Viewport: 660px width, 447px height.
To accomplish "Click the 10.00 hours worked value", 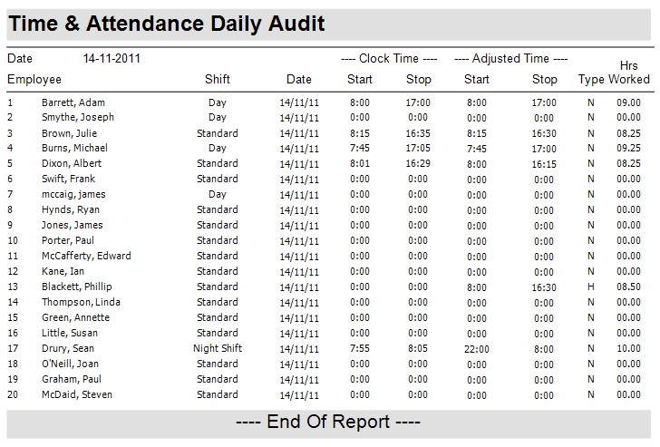I will 628,349.
